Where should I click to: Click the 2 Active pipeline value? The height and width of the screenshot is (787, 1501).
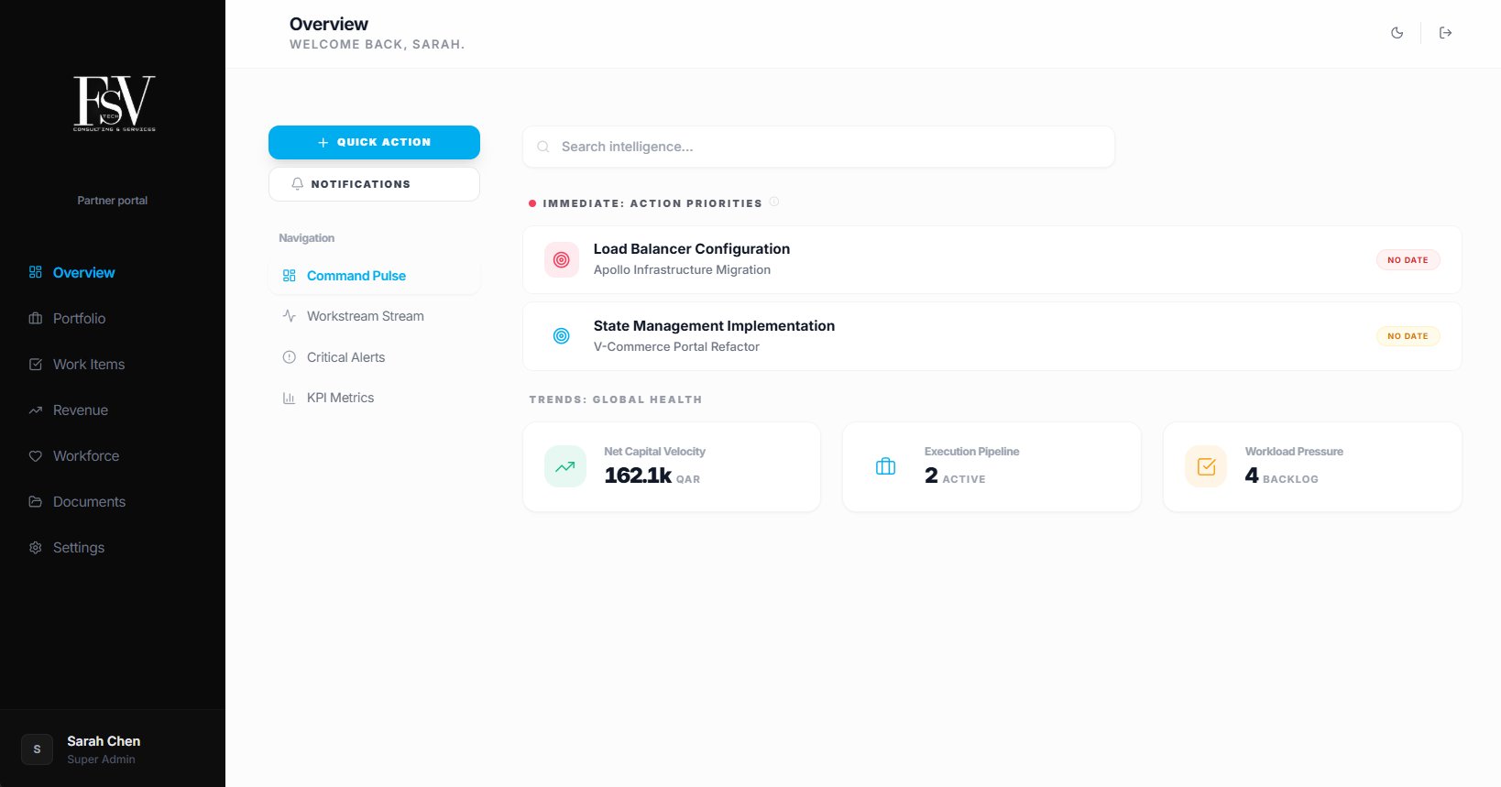[955, 475]
